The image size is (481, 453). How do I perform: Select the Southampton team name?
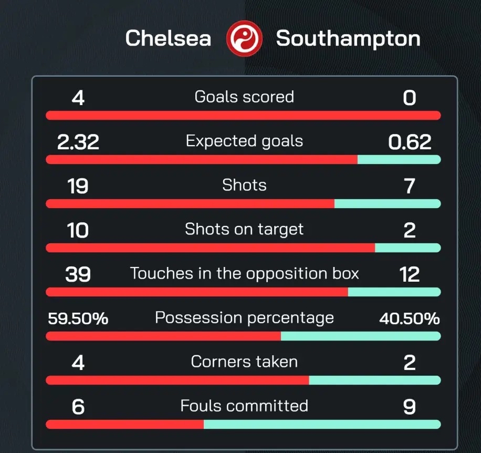[348, 38]
